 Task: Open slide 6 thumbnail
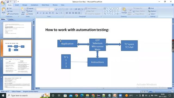point(17,83)
